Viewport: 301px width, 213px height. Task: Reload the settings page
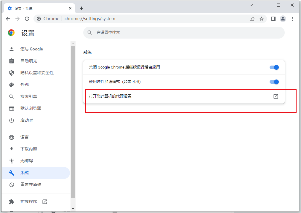coord(27,19)
